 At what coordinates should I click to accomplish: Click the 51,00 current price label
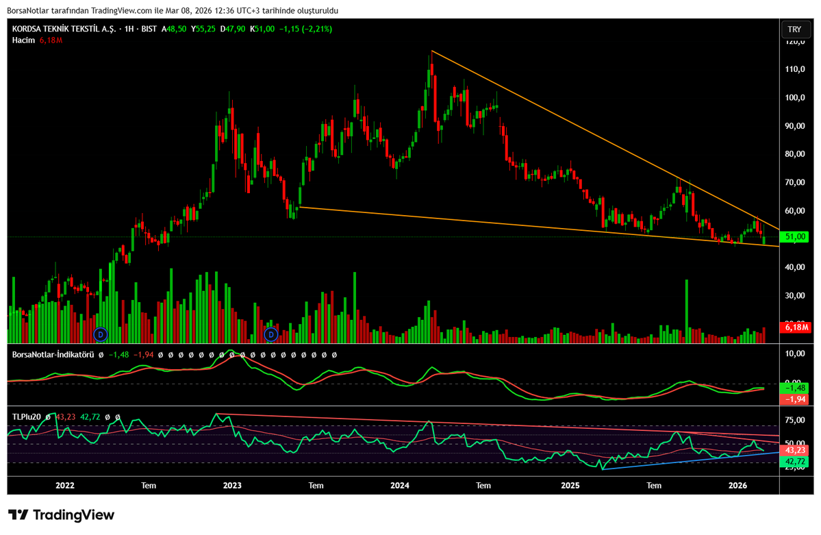[x=794, y=237]
